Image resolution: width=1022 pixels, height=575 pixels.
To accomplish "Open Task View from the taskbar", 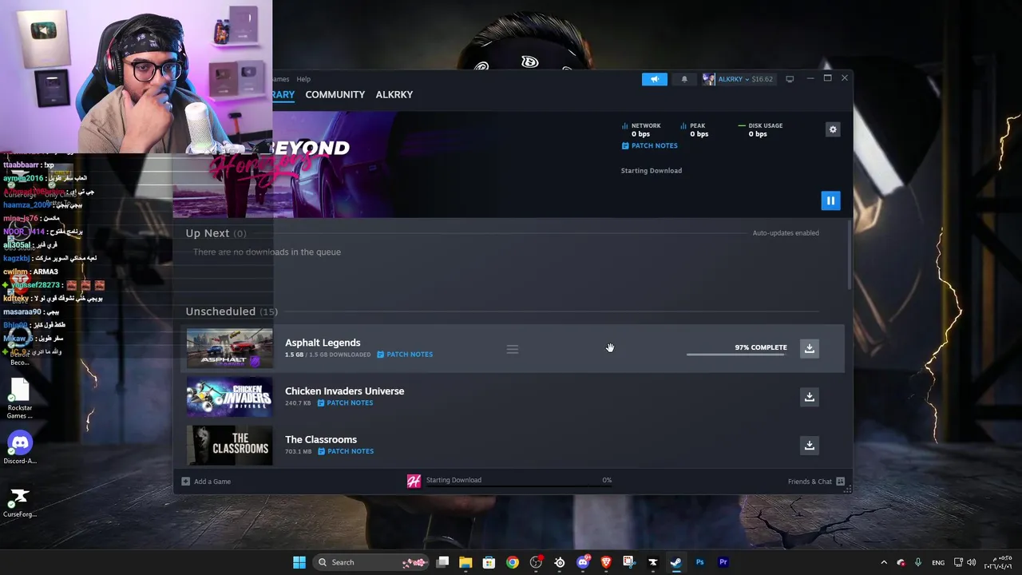I will [443, 562].
